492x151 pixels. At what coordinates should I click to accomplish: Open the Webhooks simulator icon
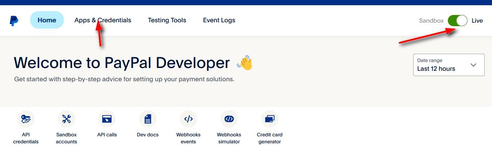229,119
